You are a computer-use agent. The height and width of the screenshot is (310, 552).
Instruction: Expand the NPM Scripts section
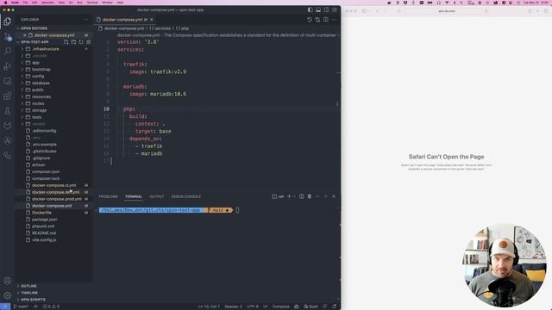pyautogui.click(x=33, y=300)
